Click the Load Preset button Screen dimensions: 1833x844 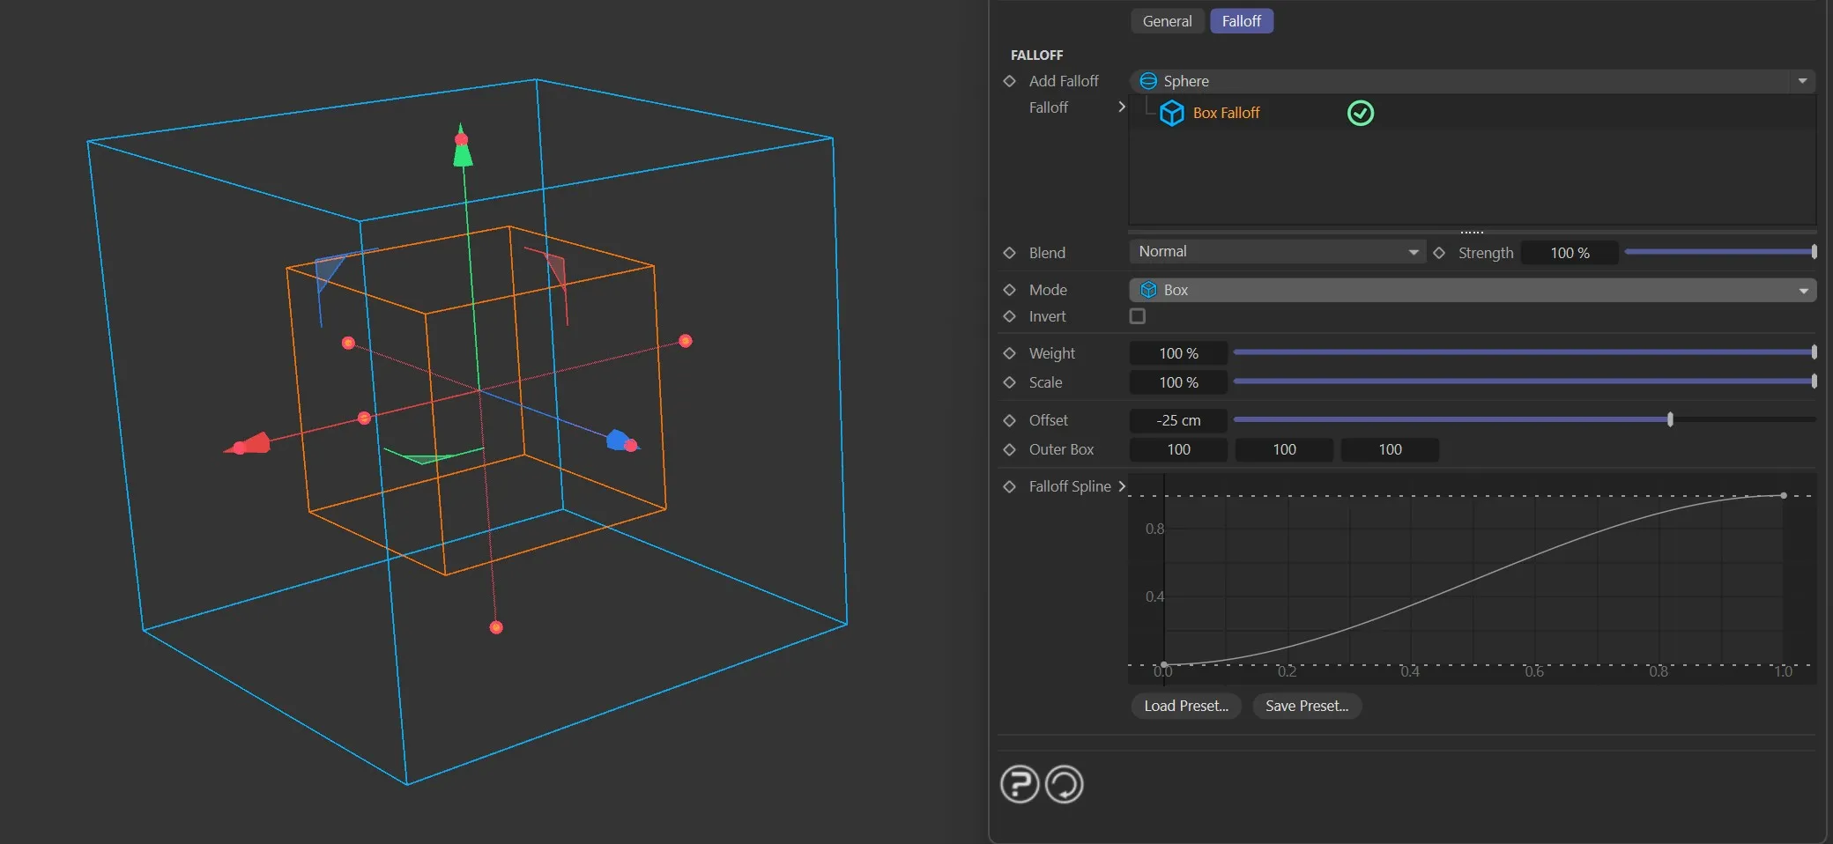pyautogui.click(x=1185, y=706)
